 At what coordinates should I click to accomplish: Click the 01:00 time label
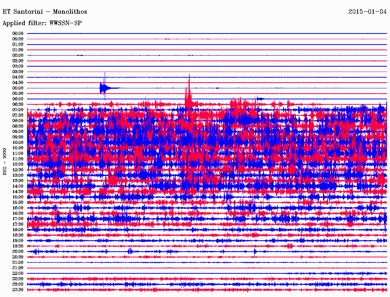[x=18, y=44]
